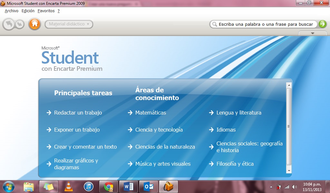Screen dimensions: 330x193
Task: Open the Favoritos menu
Action: click(x=46, y=11)
